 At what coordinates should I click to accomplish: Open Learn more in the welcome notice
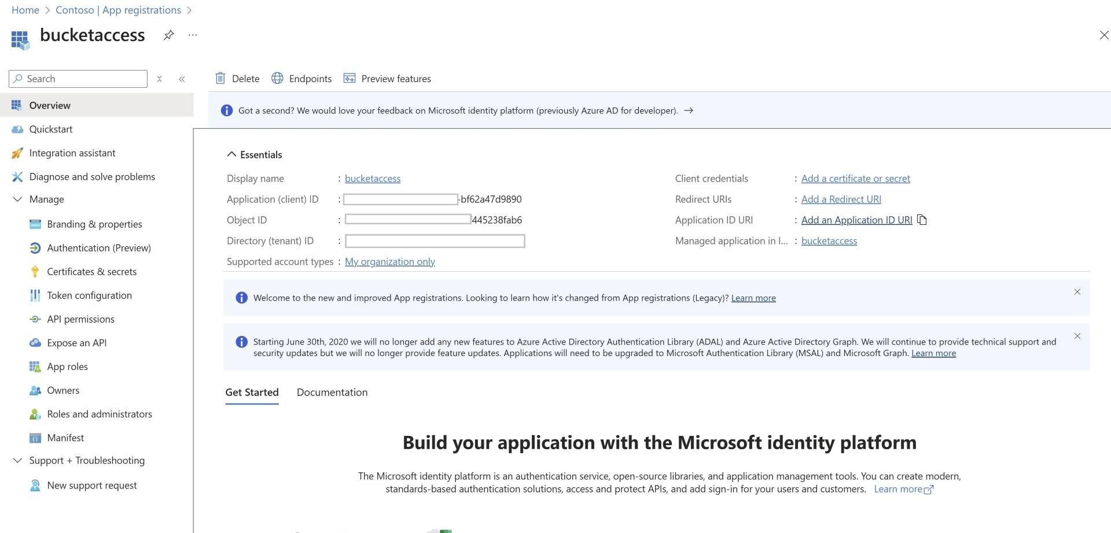click(x=753, y=298)
